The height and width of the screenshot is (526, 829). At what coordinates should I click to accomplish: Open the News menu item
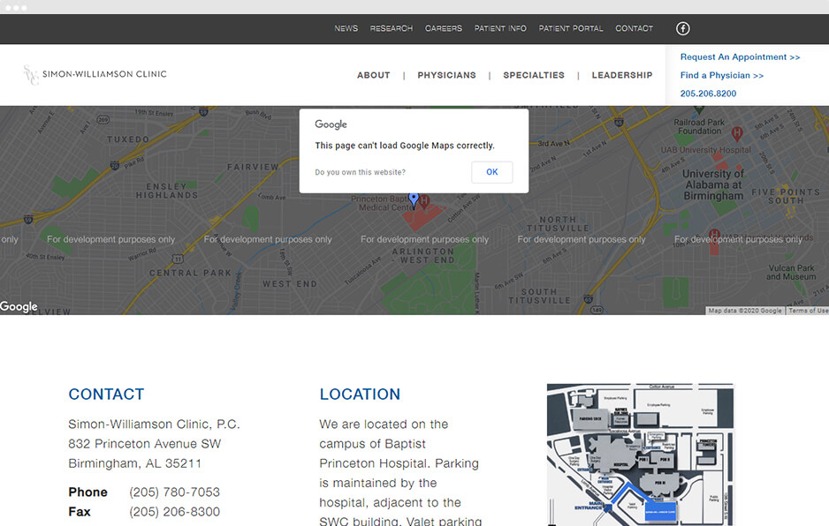(346, 28)
